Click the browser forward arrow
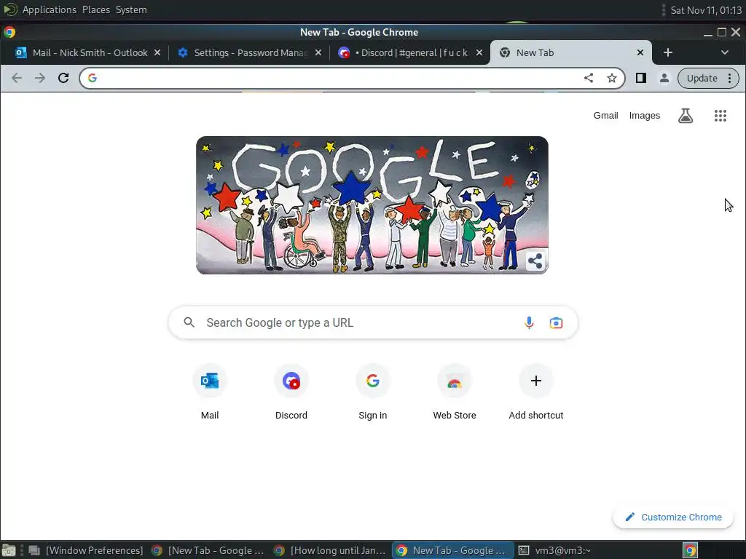 click(40, 78)
